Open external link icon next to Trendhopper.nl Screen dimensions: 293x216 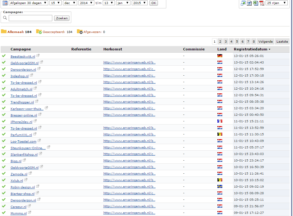[x=37, y=101]
